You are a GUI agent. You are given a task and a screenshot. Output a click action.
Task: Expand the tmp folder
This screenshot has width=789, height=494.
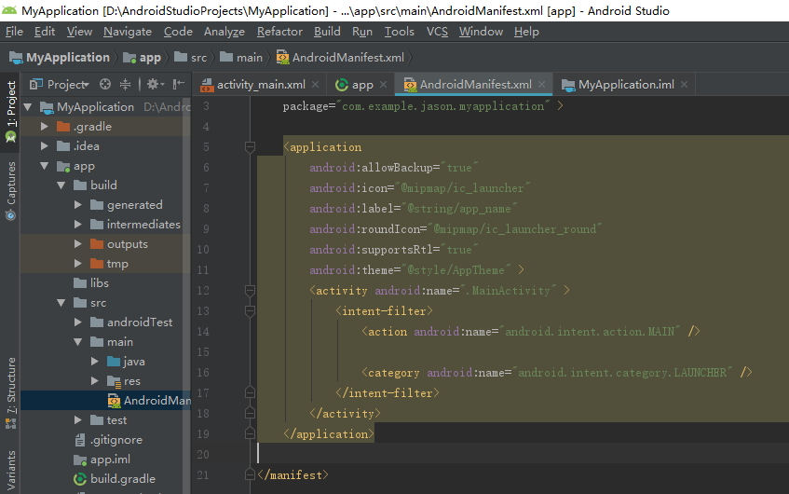[x=77, y=264]
